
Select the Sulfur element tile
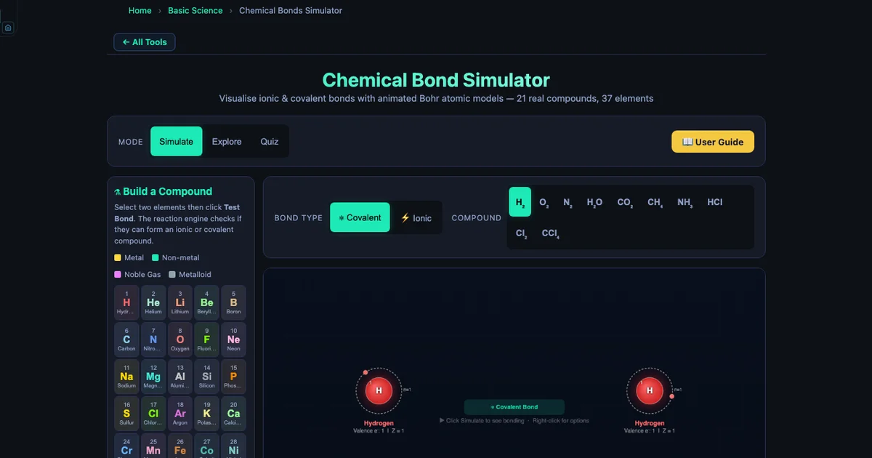coord(126,414)
